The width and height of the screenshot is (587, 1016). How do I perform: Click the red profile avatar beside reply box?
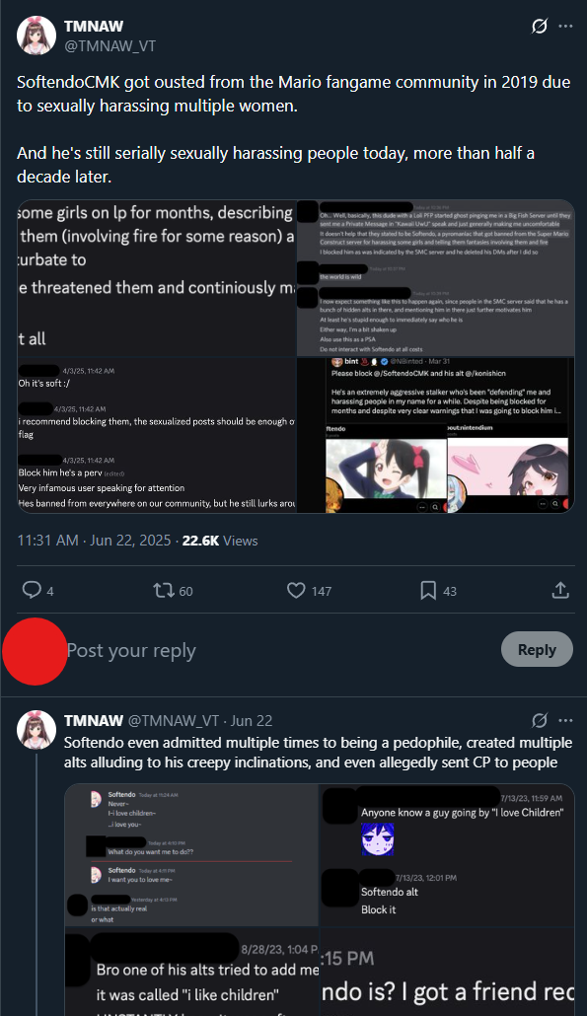[35, 651]
